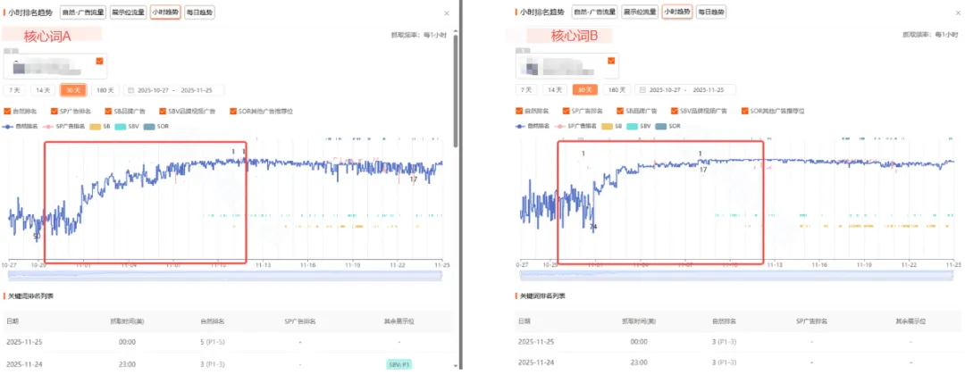Choose 7天 range in 核心词B panel
The height and width of the screenshot is (383, 965).
coord(527,90)
